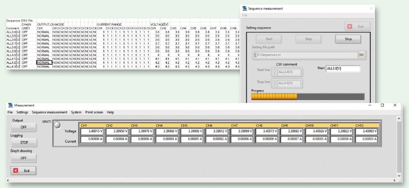Open the Settings menu
Image resolution: width=409 pixels, height=188 pixels.
point(22,112)
